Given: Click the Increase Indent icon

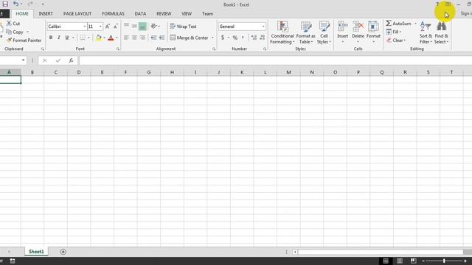Looking at the screenshot, I should click(x=162, y=38).
